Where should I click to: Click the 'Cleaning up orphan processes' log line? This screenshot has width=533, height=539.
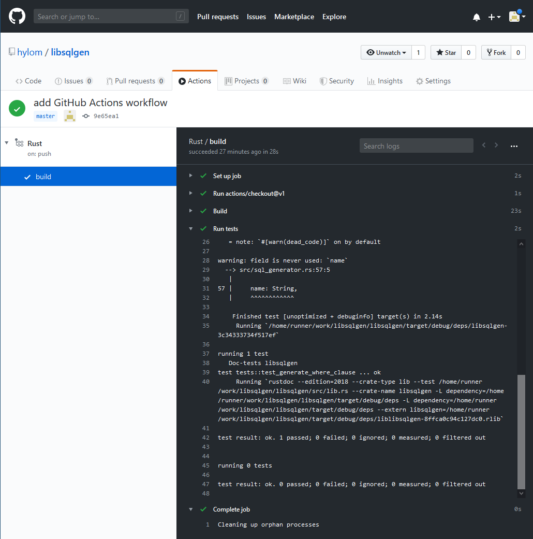pos(269,525)
